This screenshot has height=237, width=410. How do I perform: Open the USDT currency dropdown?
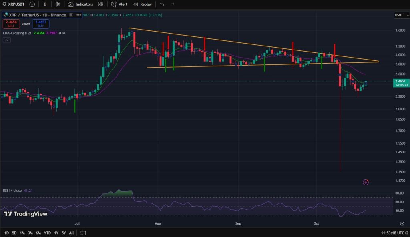coord(400,15)
